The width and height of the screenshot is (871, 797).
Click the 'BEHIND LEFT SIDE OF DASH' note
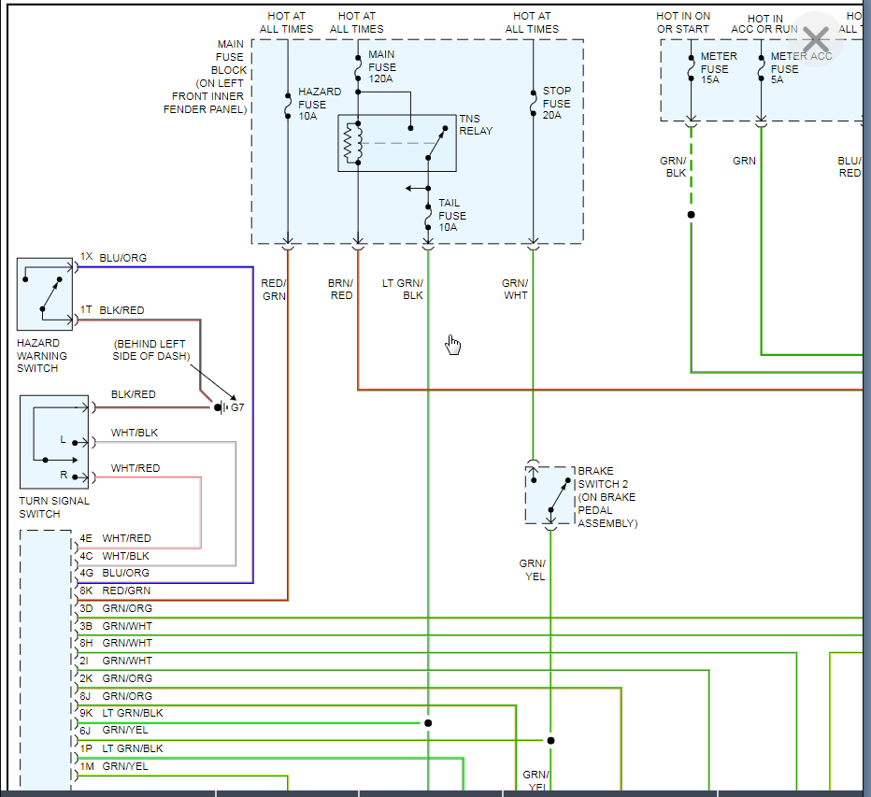pos(152,349)
